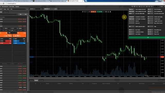
Task: Reload the page with the browser refresh icon
Action: (3, 3)
